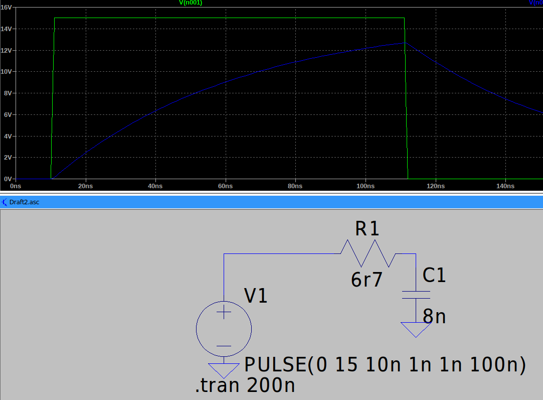Click the wire between V1 and R1
543x400 pixels.
coord(281,253)
